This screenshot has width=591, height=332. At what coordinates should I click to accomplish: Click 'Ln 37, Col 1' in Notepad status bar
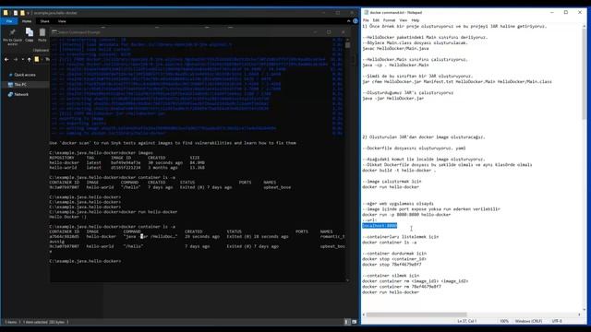467,321
